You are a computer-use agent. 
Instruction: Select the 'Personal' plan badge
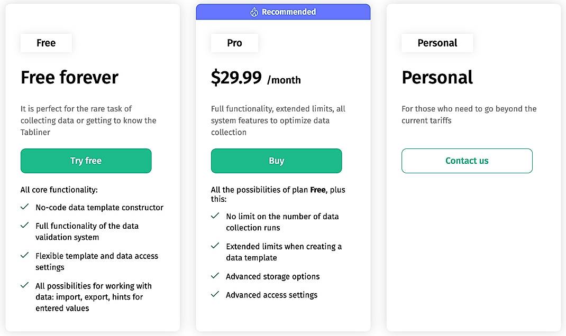[x=437, y=43]
